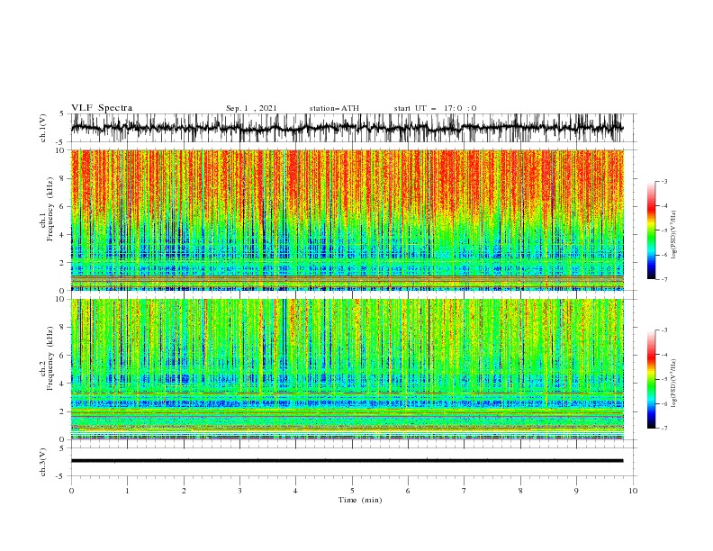Click time axis tick label '0'
The width and height of the screenshot is (713, 551).
tap(71, 491)
